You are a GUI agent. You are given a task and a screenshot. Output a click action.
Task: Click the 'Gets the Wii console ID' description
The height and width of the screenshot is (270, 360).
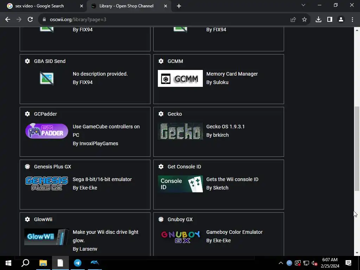pyautogui.click(x=232, y=179)
